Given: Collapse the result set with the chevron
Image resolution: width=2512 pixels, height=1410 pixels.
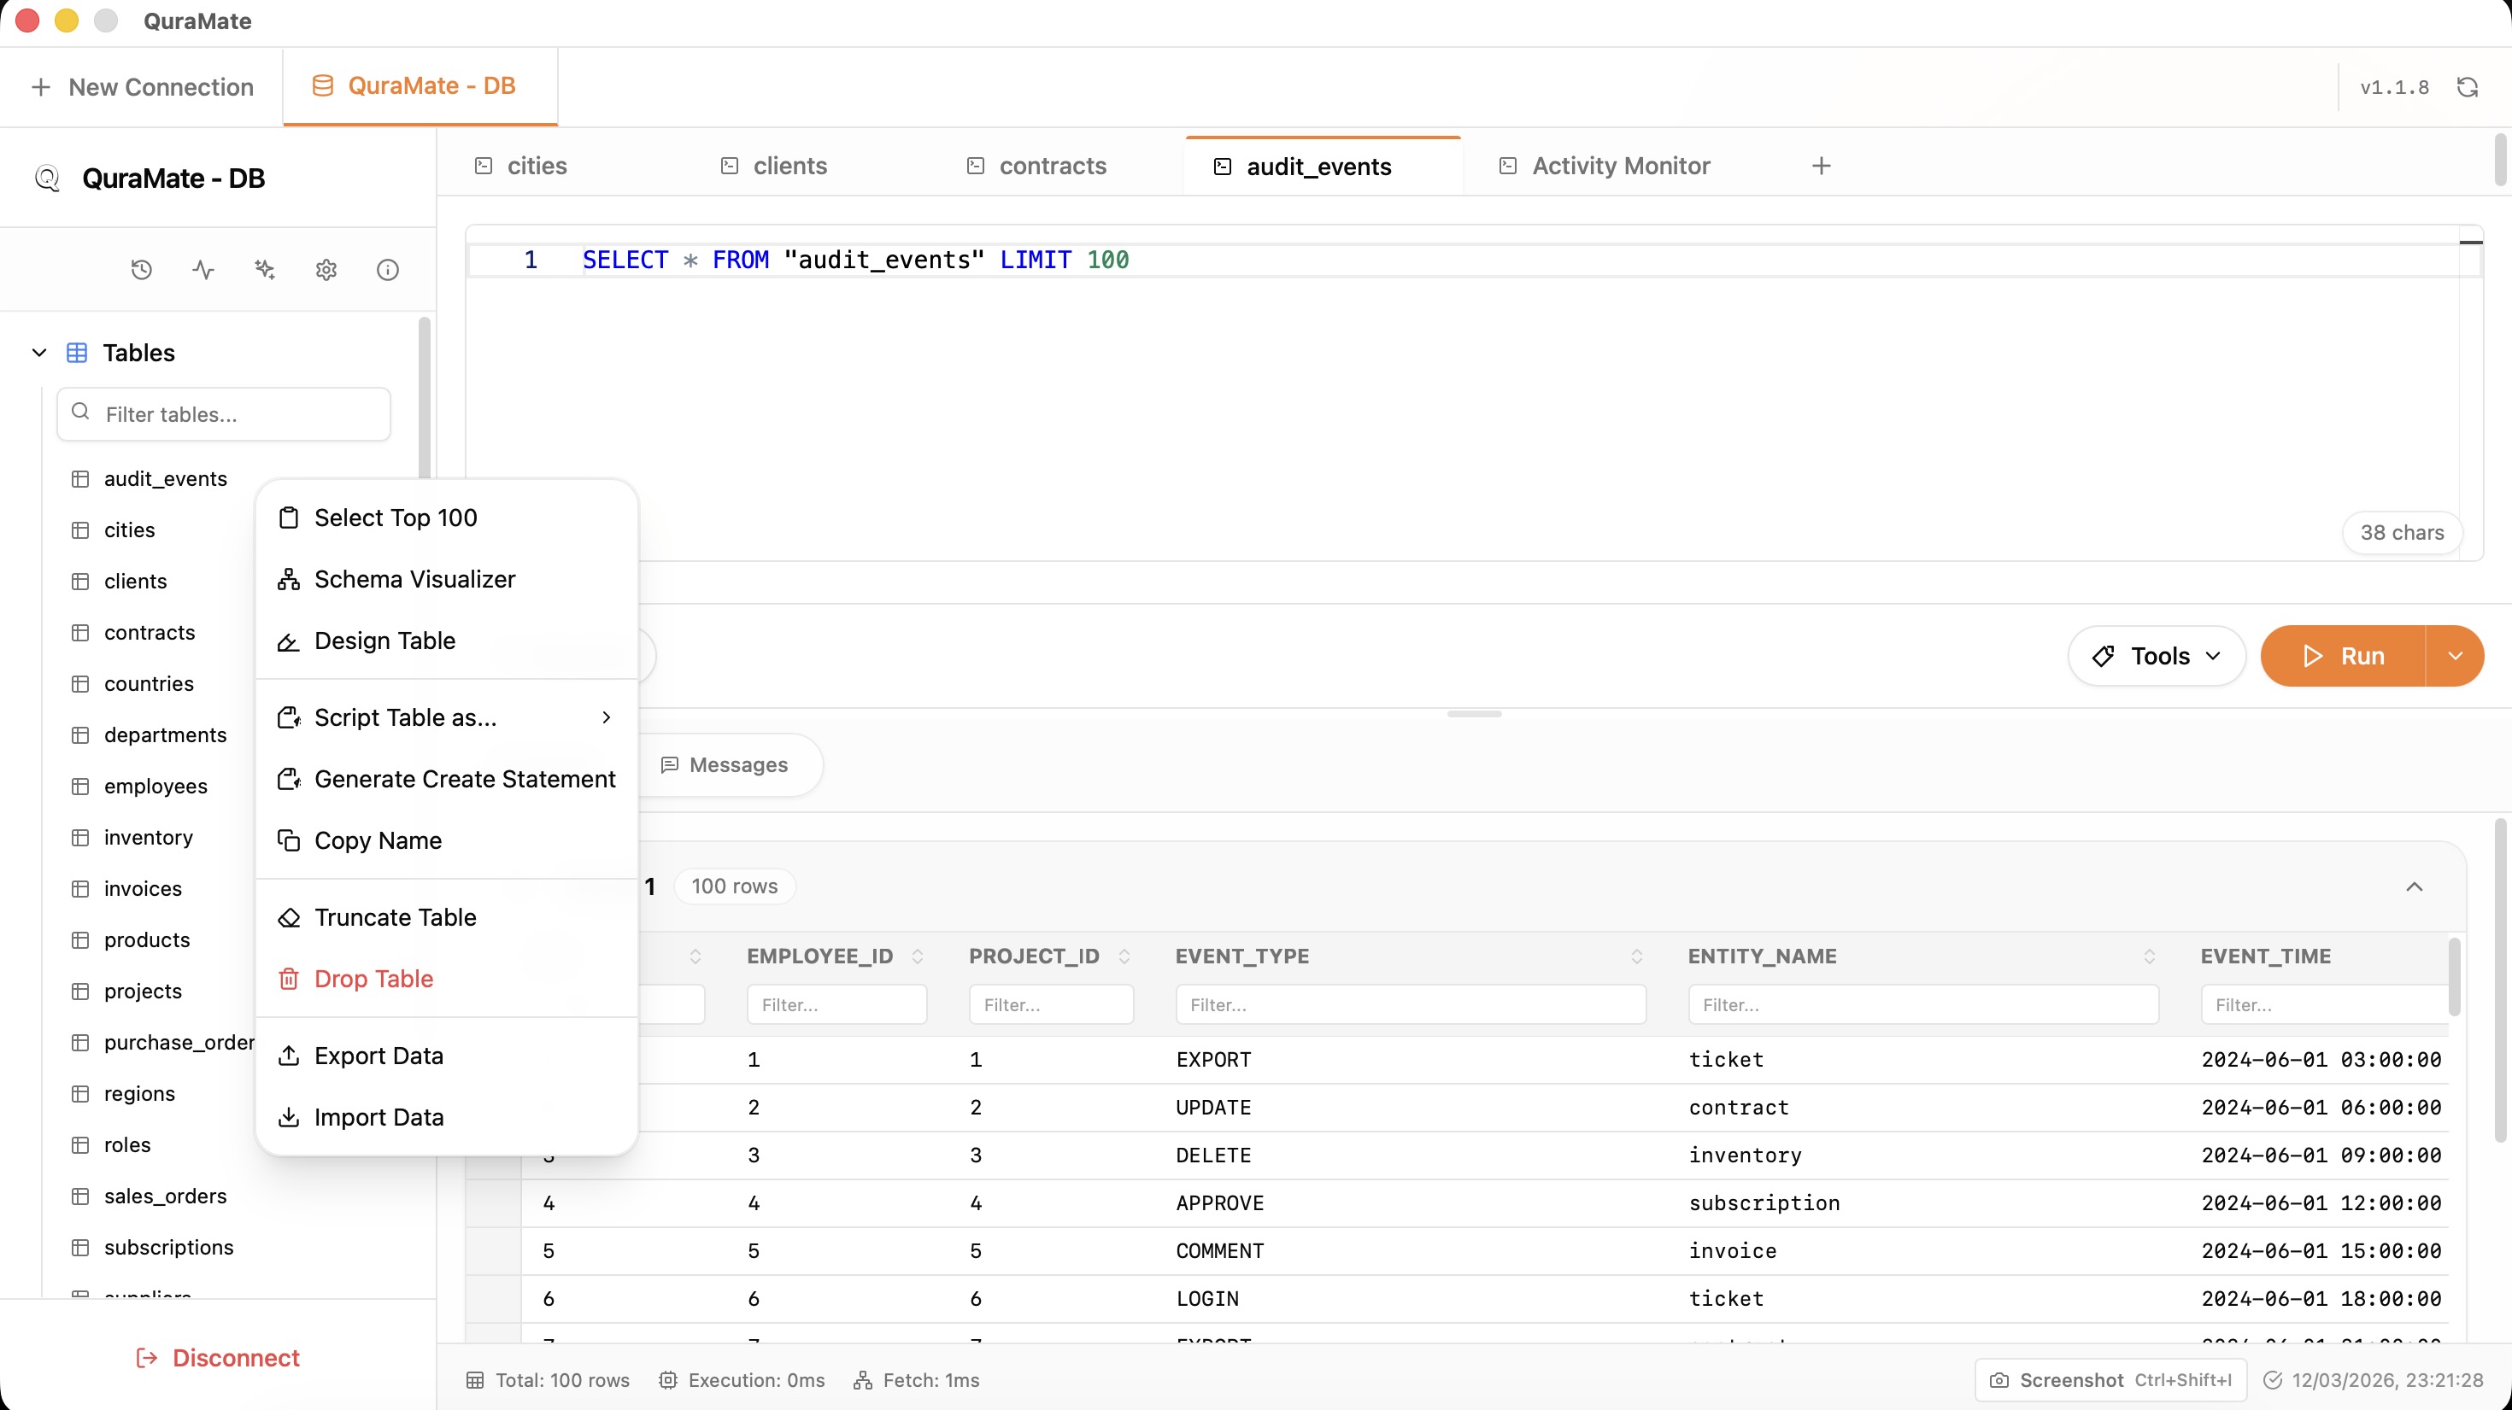Looking at the screenshot, I should pos(2414,886).
